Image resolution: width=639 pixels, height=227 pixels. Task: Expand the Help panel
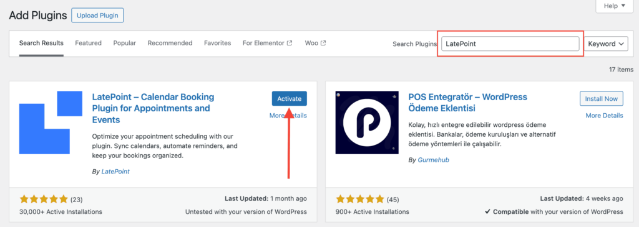(x=615, y=6)
